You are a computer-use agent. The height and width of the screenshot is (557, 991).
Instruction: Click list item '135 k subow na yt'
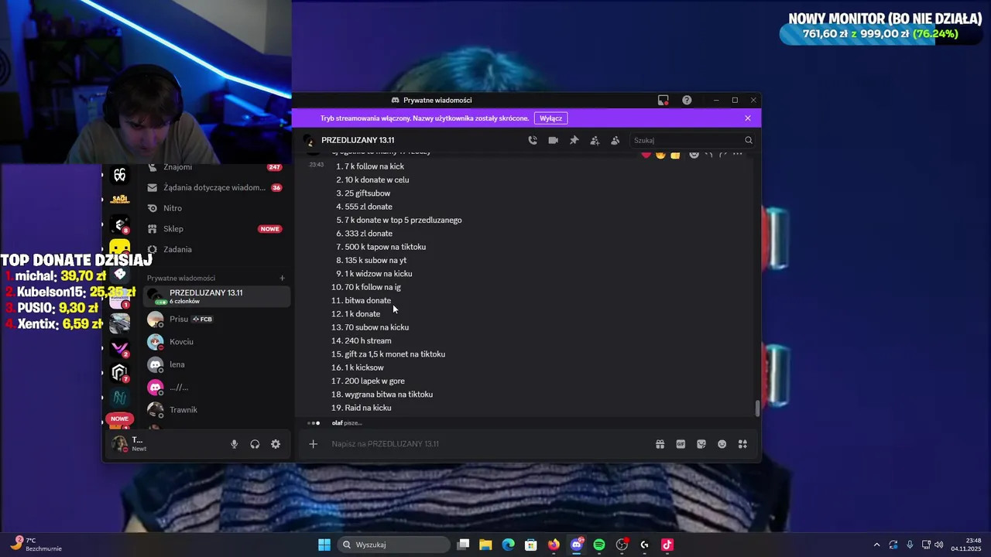click(375, 260)
